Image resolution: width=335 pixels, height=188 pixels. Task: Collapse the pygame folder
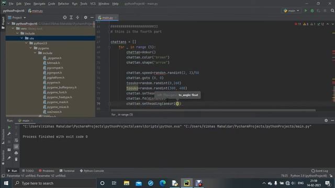pos(31,48)
